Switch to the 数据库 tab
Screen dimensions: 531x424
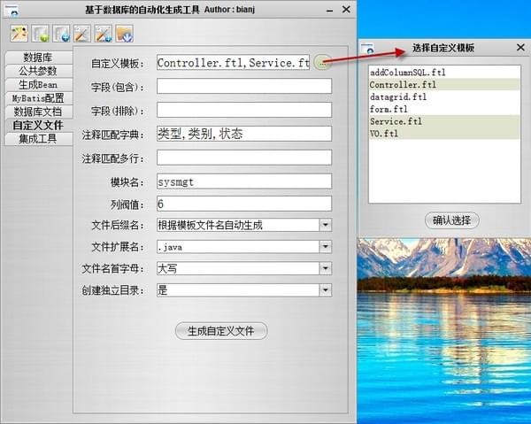[38, 58]
